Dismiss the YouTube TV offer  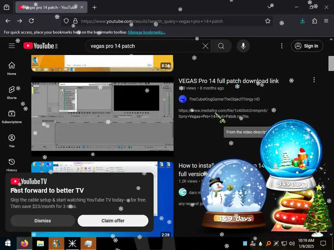click(x=43, y=221)
